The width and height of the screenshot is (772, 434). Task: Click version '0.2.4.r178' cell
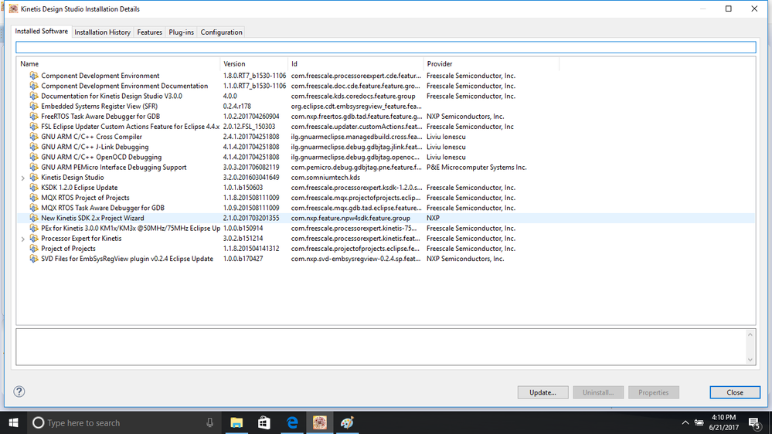pyautogui.click(x=236, y=107)
